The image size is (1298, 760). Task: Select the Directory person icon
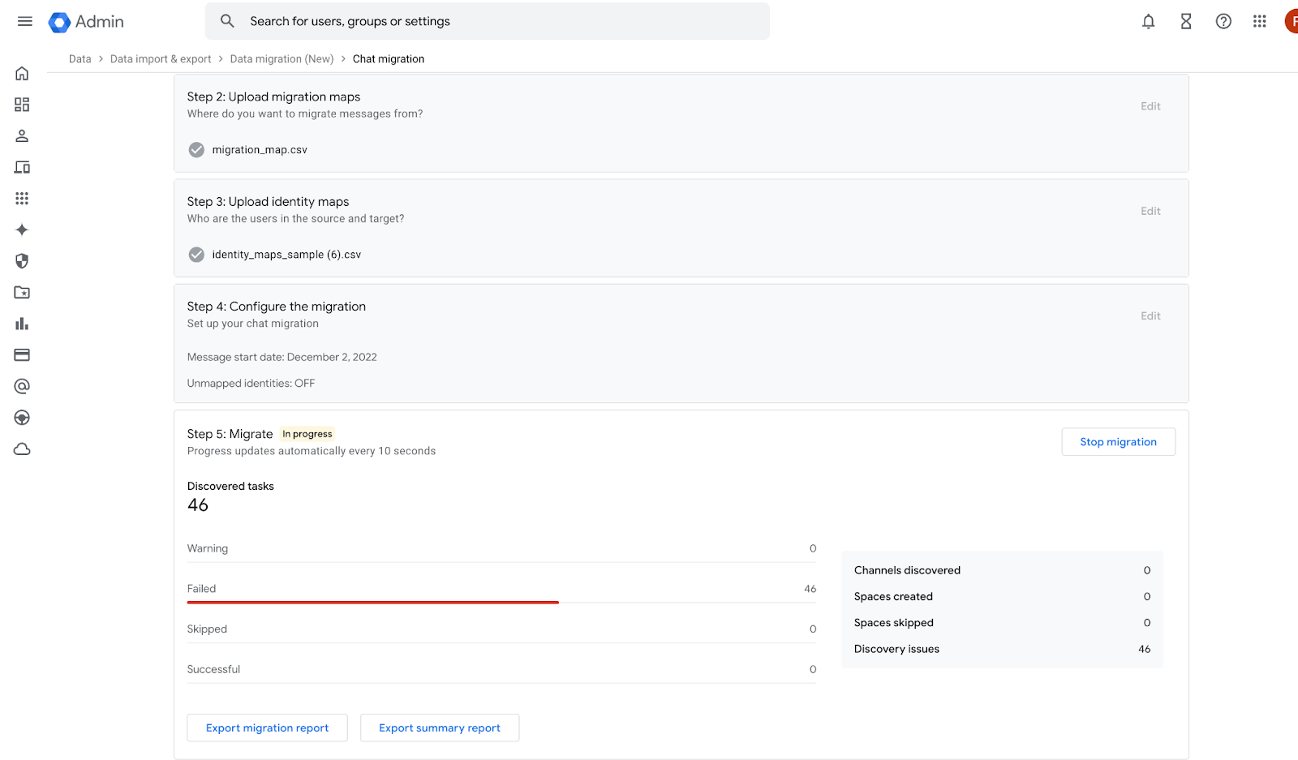[x=21, y=135]
